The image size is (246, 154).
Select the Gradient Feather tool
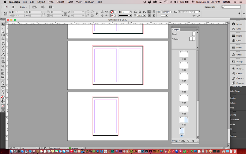pos(3,77)
